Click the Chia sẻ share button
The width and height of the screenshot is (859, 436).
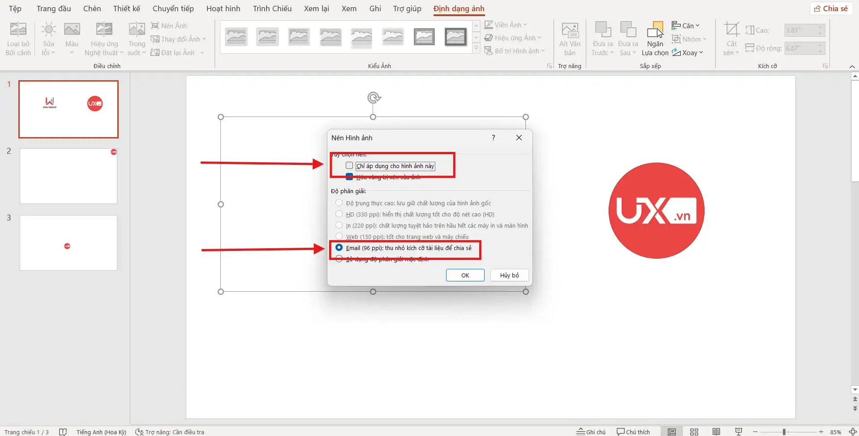[831, 9]
